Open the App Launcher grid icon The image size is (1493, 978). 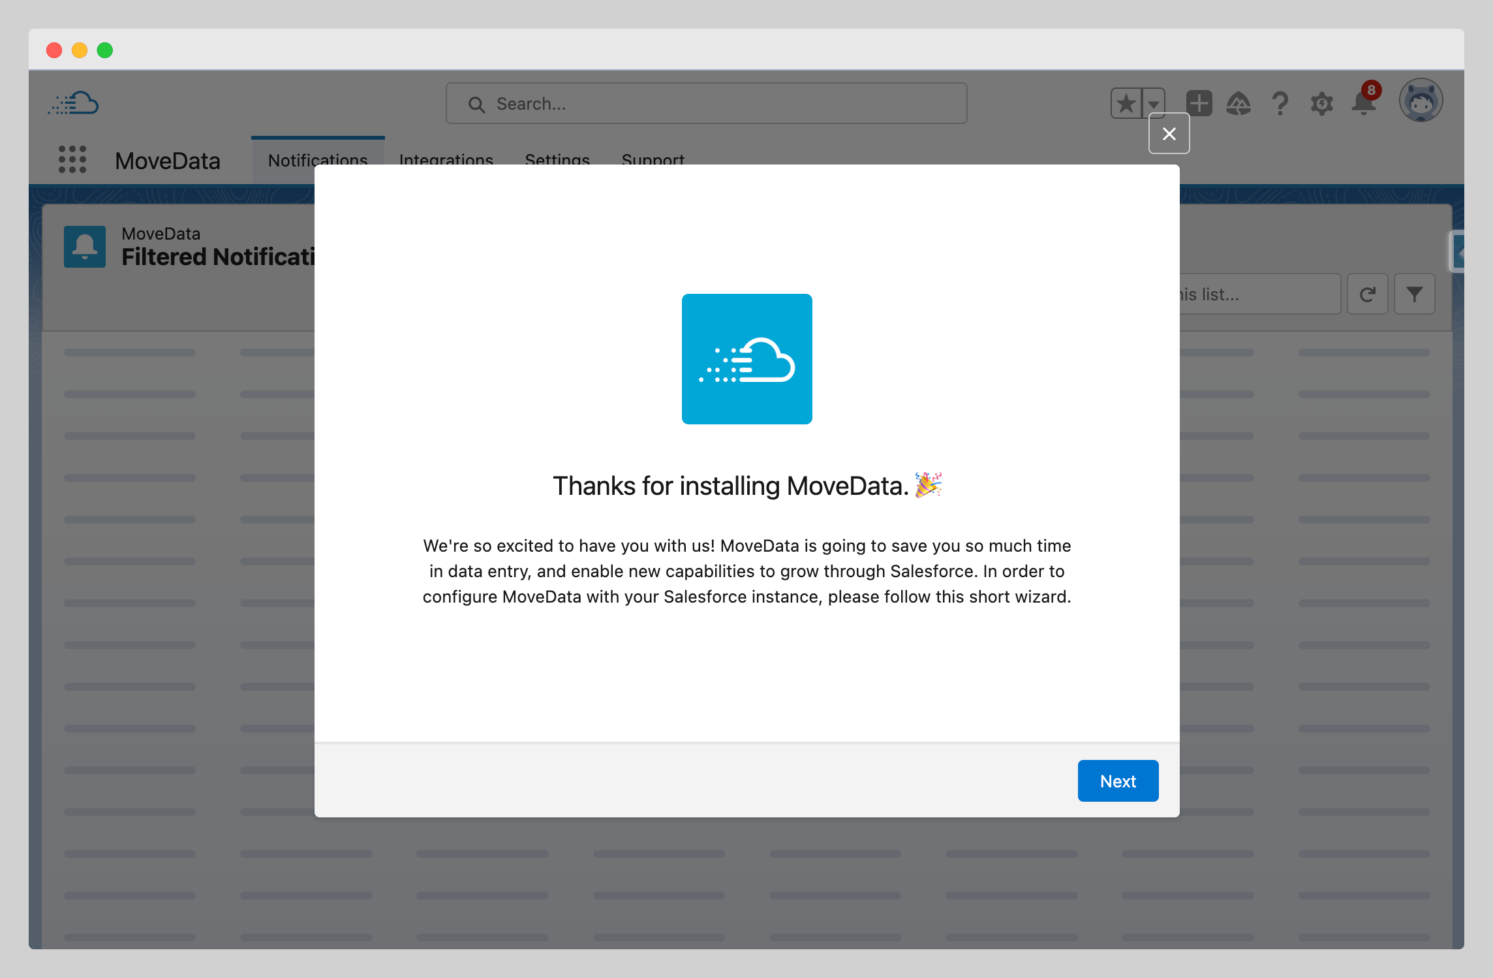[x=72, y=160]
